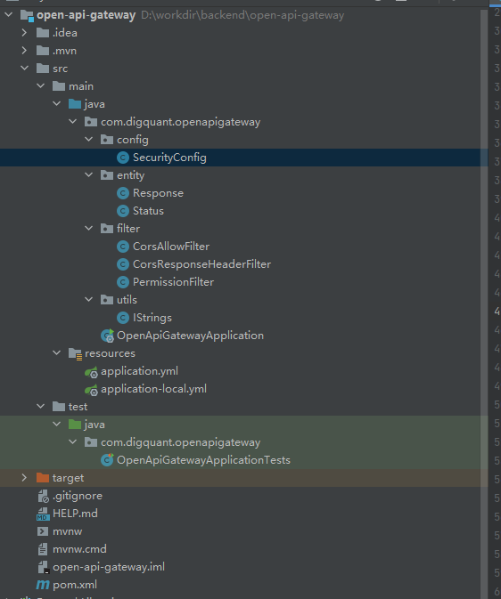Screen dimensions: 501x599
Task: Select application-local.yml file
Action: coord(153,389)
